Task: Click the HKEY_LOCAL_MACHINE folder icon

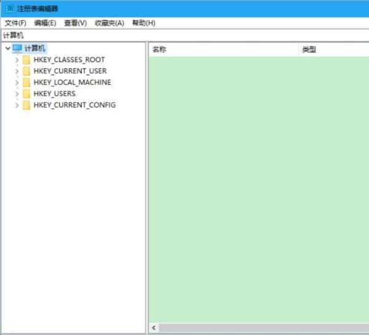Action: pyautogui.click(x=26, y=83)
